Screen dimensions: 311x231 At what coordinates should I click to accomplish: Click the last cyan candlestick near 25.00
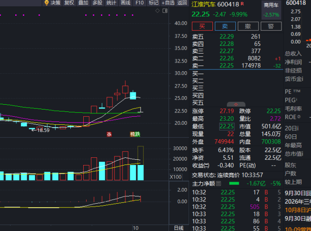pos(133,96)
